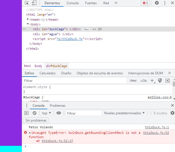Screen dimensions: 175x152
Task: Toggle the computed styles sidebar icon
Action: pyautogui.click(x=167, y=81)
